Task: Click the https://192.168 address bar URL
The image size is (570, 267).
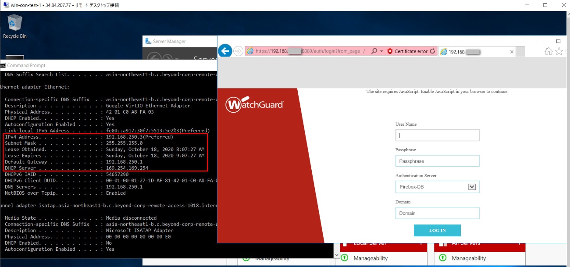Action: point(310,51)
